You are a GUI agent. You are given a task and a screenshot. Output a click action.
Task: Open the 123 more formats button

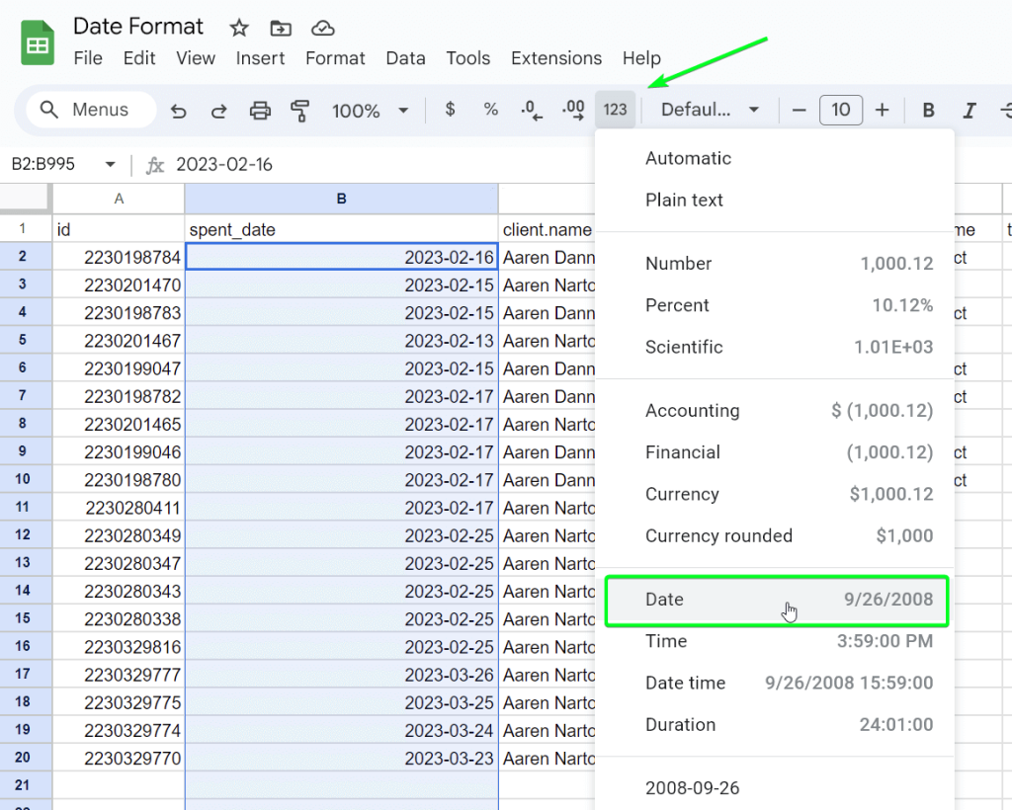tap(615, 110)
